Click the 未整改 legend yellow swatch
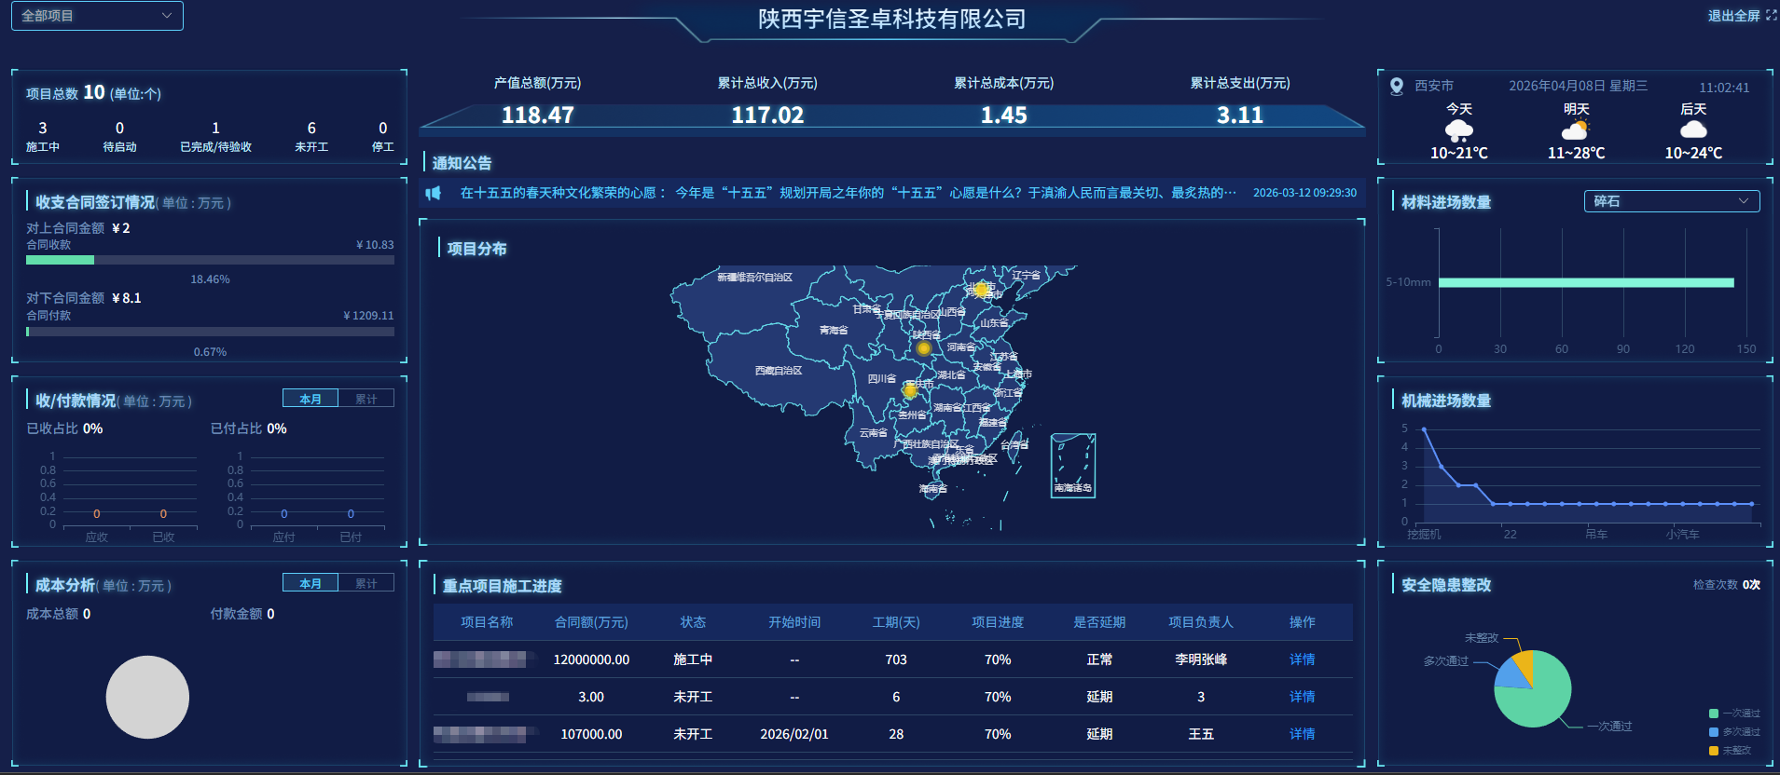This screenshot has height=775, width=1780. [x=1713, y=751]
